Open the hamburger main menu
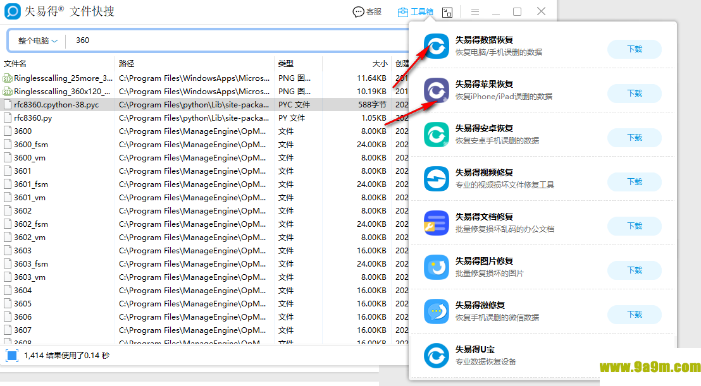 coord(475,11)
